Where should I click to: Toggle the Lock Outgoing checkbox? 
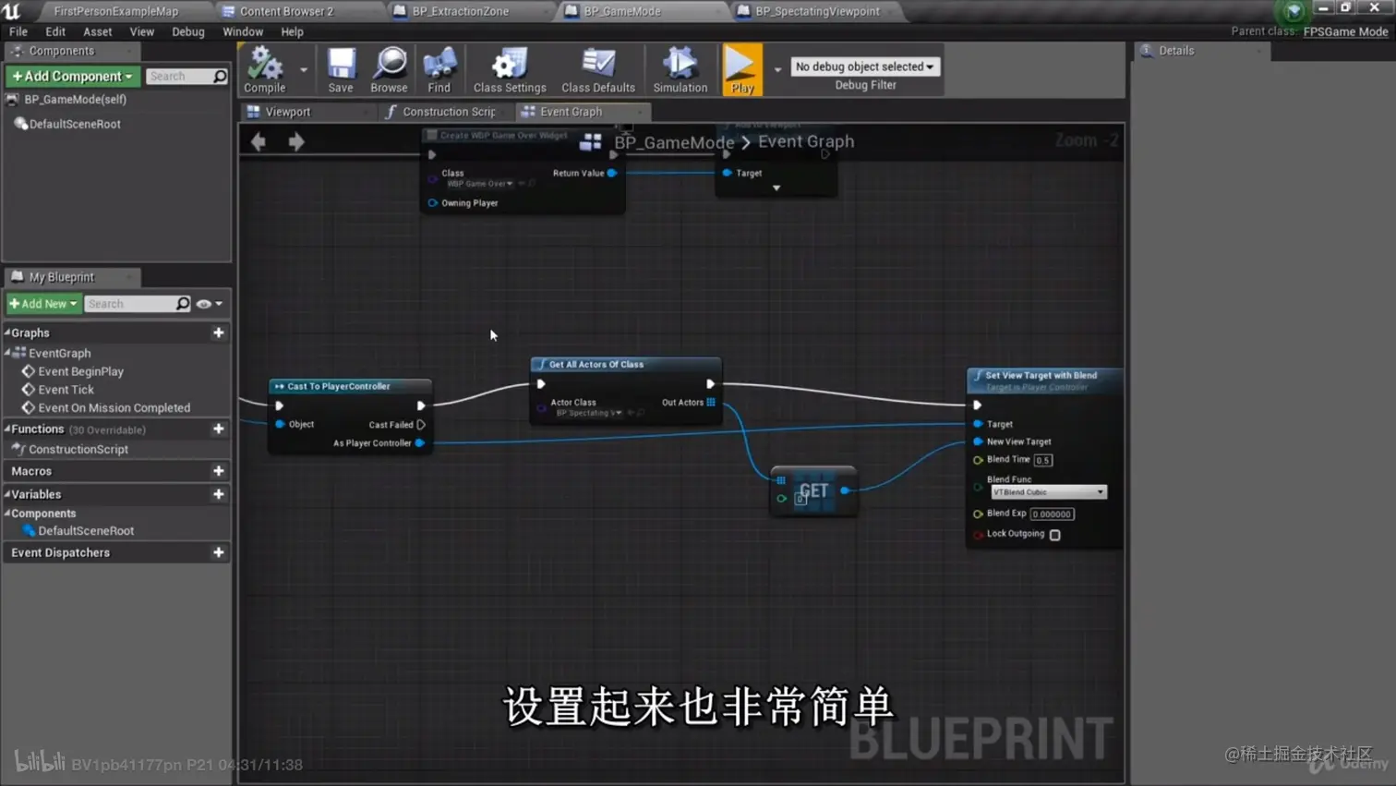pyautogui.click(x=1055, y=535)
